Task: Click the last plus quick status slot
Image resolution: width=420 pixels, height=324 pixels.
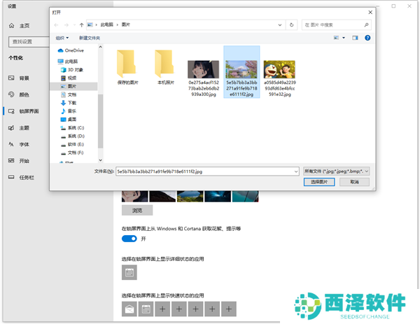Action: pyautogui.click(x=229, y=309)
